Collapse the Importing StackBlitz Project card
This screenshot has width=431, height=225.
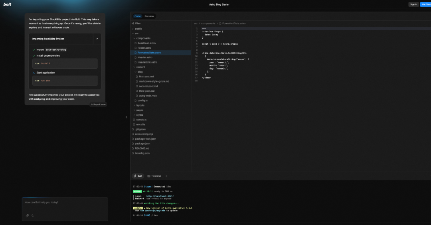97,39
